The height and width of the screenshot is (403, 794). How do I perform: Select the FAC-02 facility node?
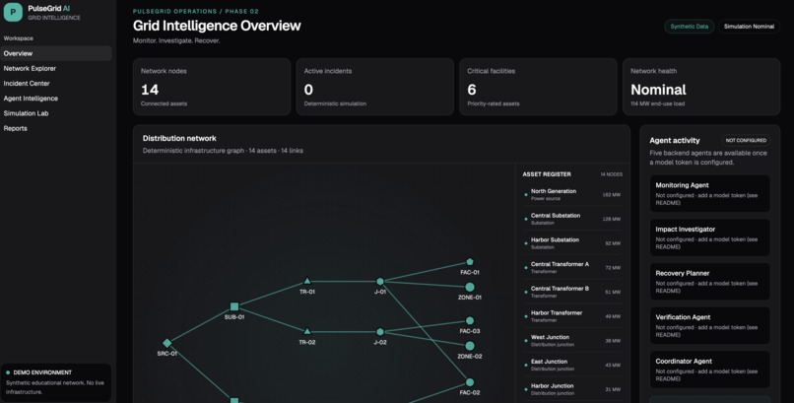470,382
